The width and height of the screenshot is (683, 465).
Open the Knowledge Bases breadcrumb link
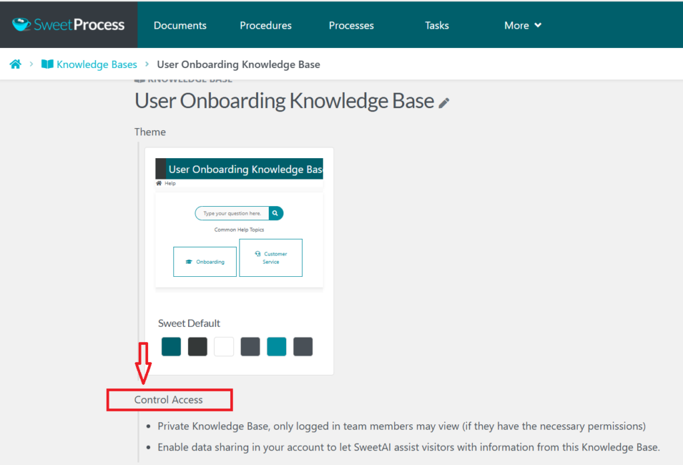coord(97,65)
